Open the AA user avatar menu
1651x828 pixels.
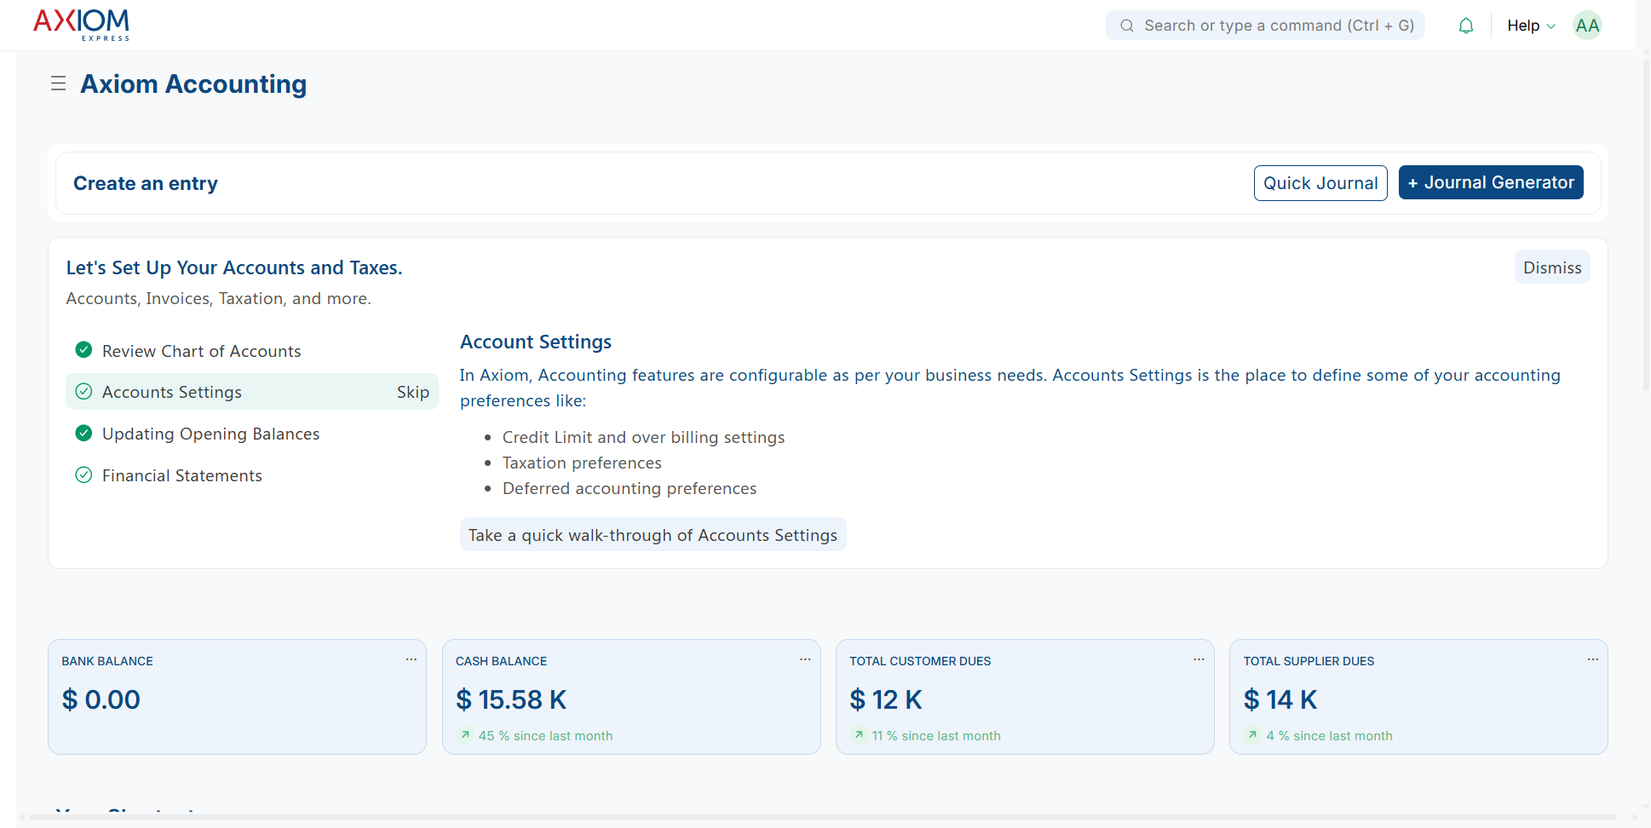[1587, 26]
